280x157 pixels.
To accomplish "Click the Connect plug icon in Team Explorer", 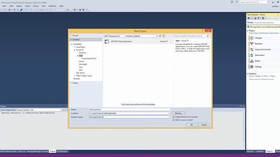I will [x=259, y=18].
